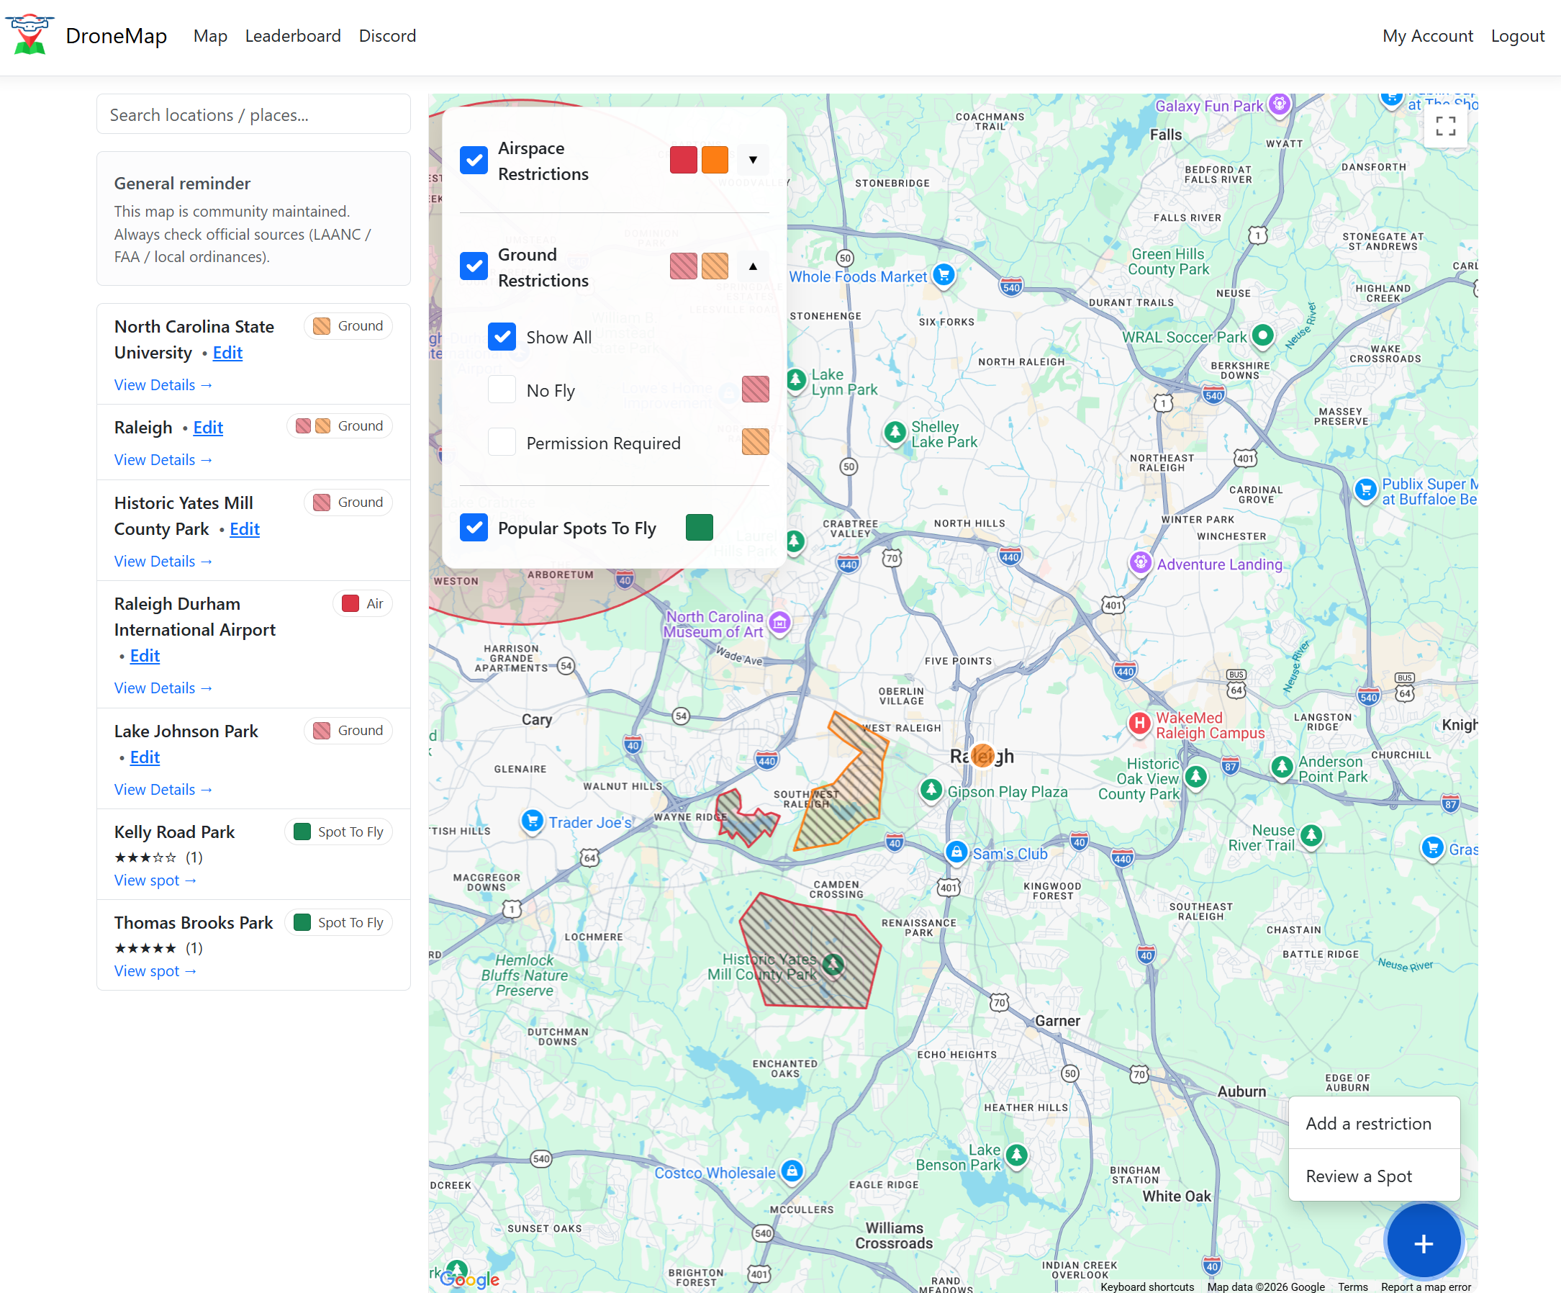Image resolution: width=1561 pixels, height=1293 pixels.
Task: Click the Sam's Club marker icon
Action: point(956,853)
